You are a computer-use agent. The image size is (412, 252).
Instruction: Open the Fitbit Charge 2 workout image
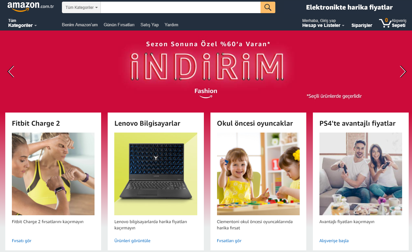(53, 174)
